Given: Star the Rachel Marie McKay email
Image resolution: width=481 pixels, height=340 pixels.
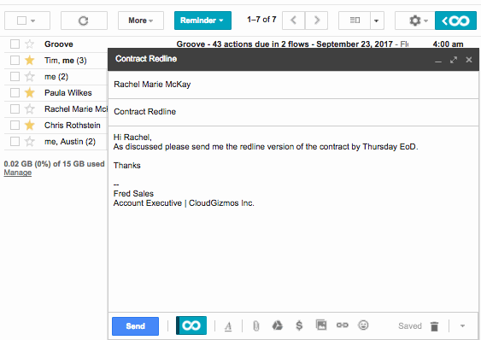Looking at the screenshot, I should pos(29,109).
